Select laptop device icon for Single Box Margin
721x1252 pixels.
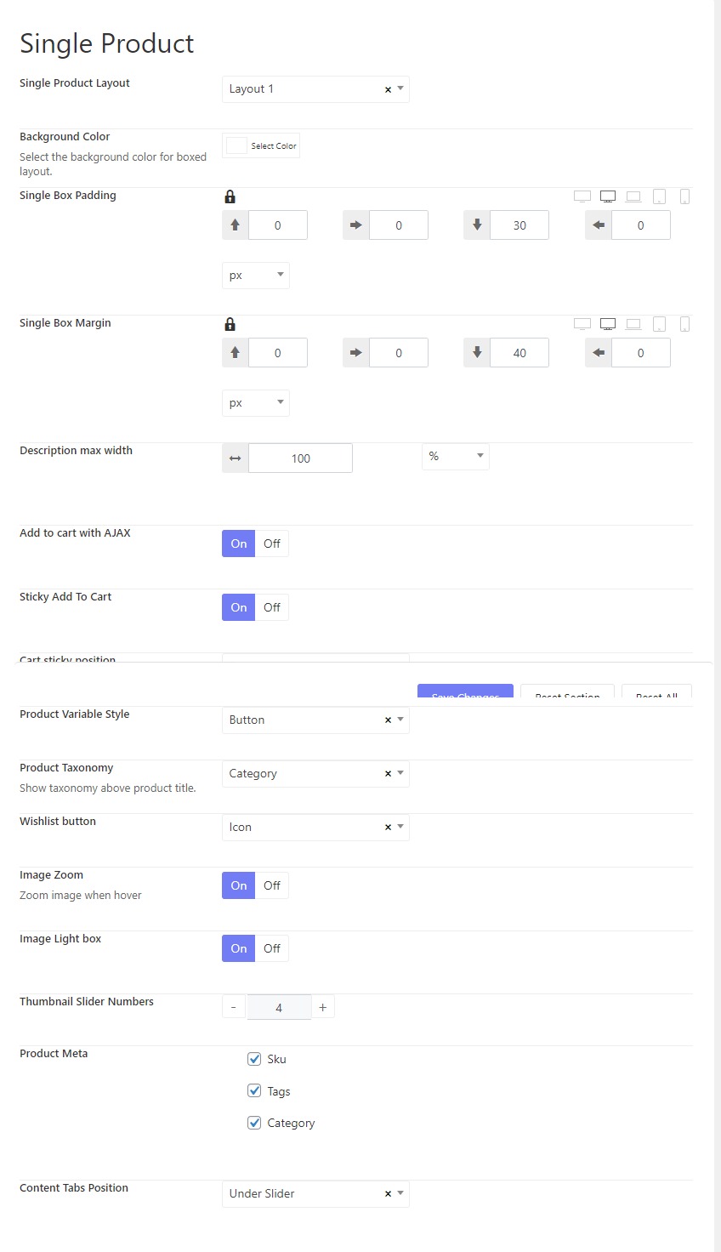[633, 324]
